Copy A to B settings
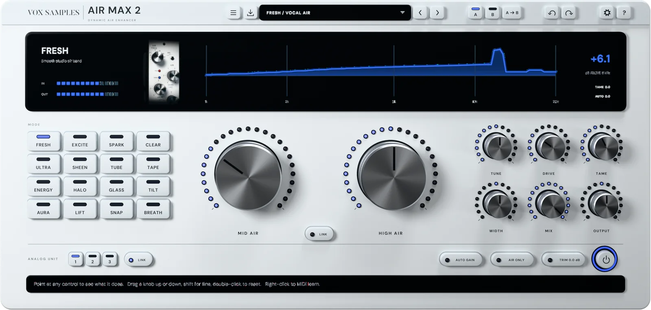Screen dimensions: 651x310 512,13
